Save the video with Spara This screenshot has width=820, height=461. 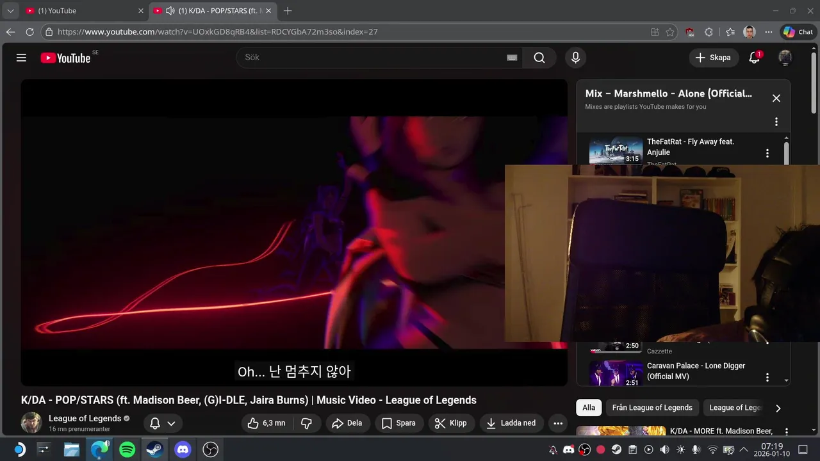[x=398, y=423]
